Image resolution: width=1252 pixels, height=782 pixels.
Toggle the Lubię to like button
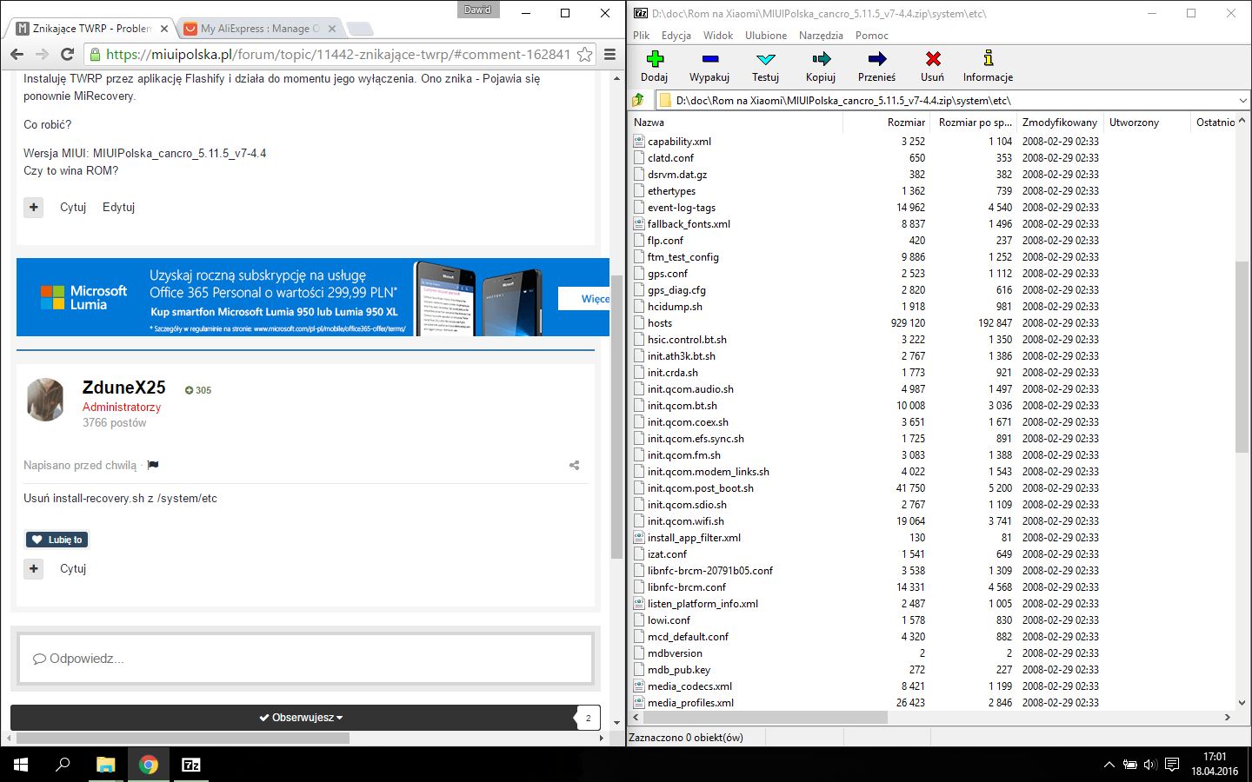point(57,540)
